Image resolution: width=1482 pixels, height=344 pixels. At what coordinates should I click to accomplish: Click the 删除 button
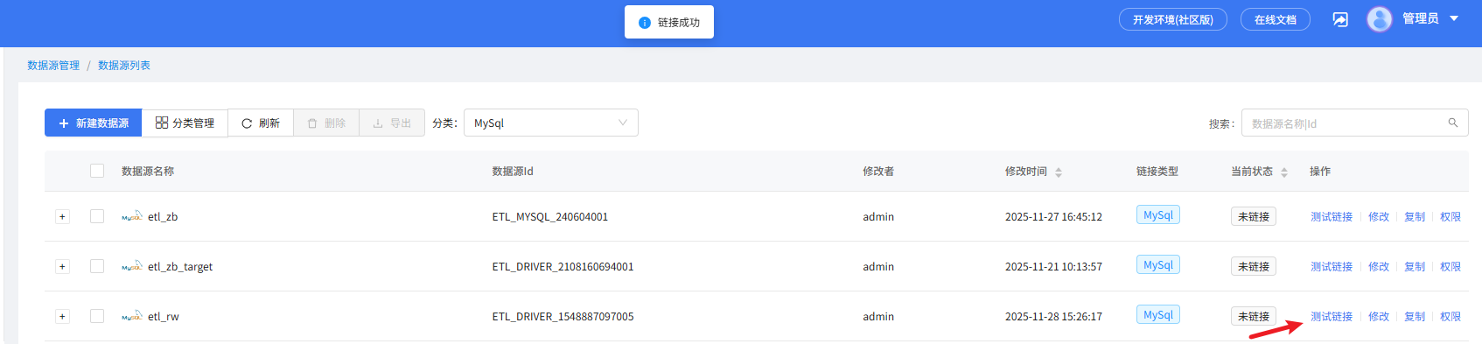326,123
